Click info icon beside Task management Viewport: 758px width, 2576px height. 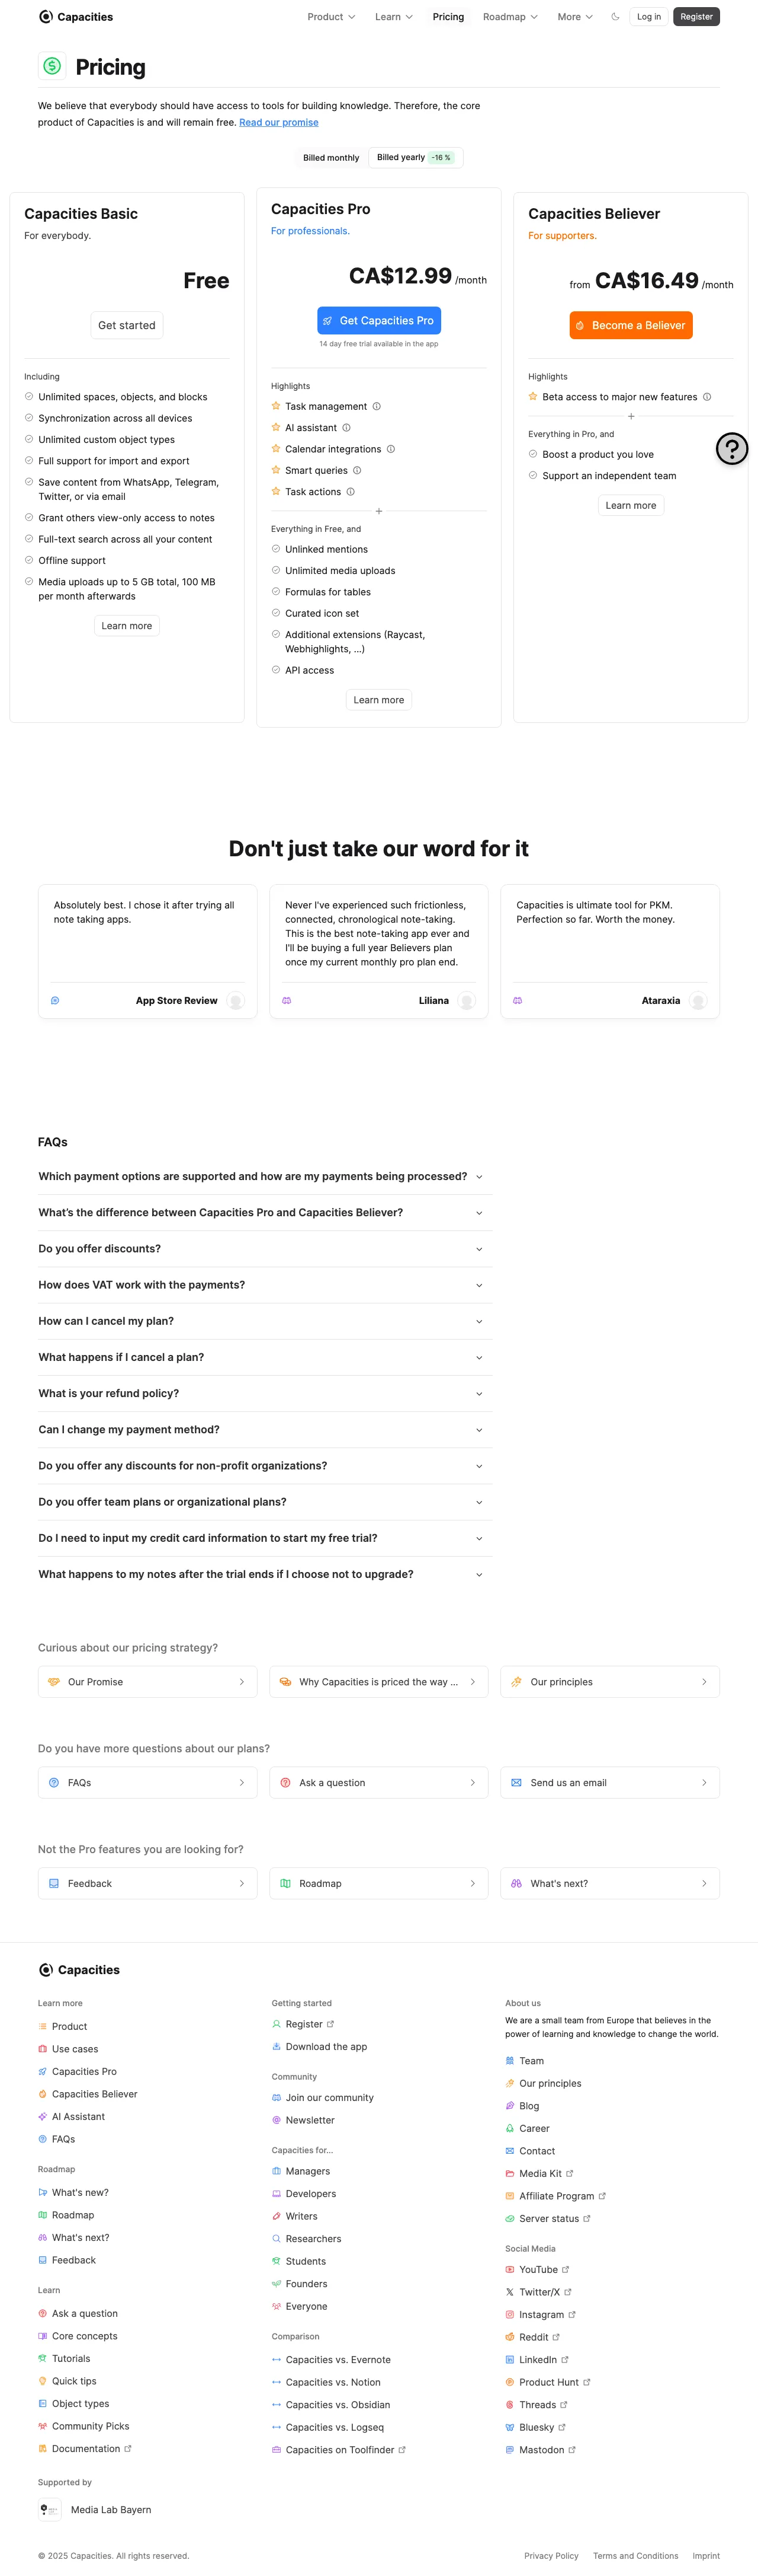click(377, 407)
